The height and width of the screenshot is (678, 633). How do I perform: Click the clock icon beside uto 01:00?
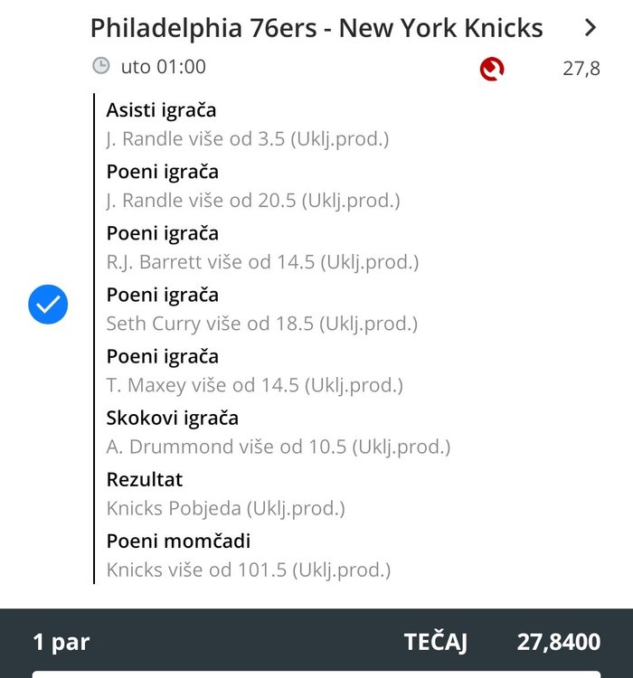click(x=101, y=66)
